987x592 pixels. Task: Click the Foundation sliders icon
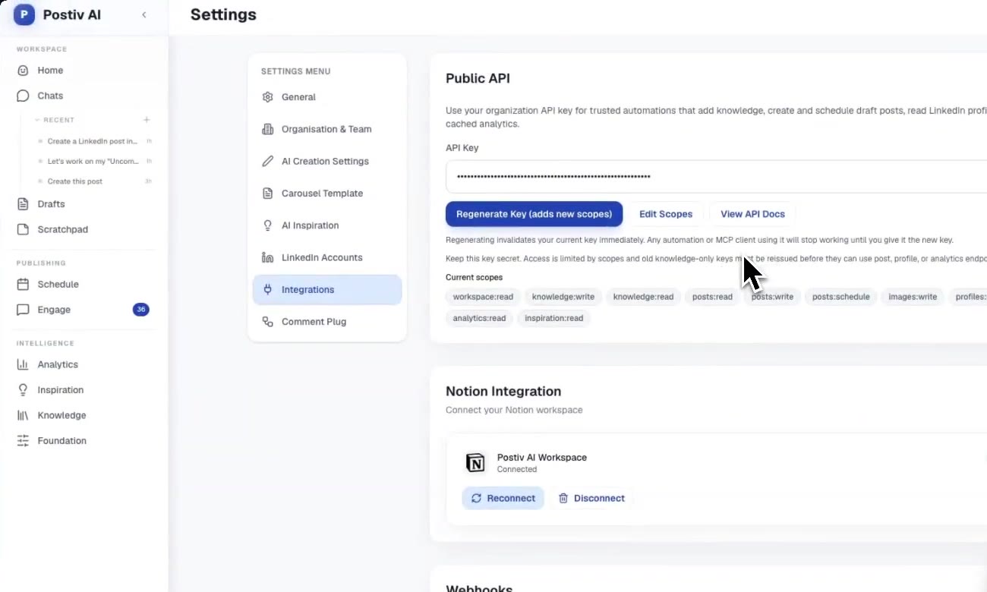(23, 440)
